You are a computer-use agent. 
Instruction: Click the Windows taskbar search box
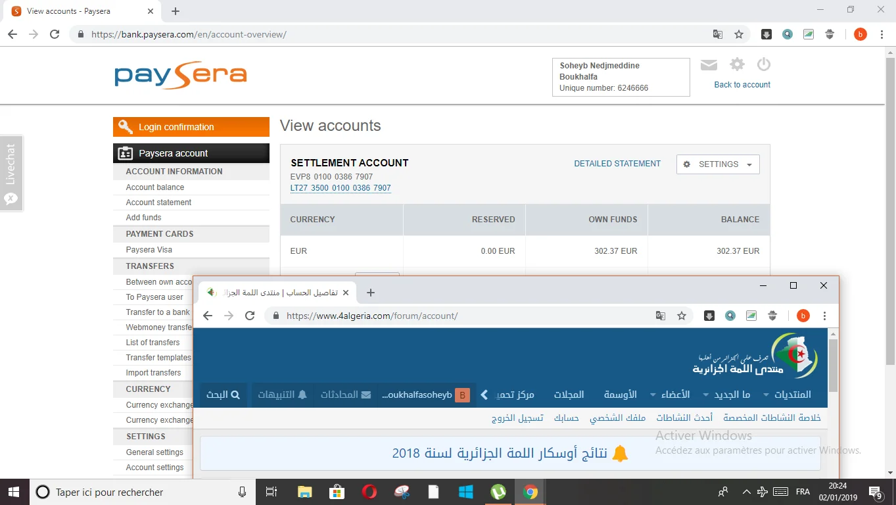tap(131, 492)
